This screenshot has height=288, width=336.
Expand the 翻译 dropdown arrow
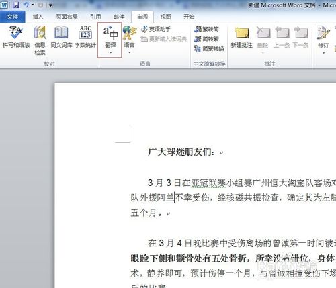110,52
